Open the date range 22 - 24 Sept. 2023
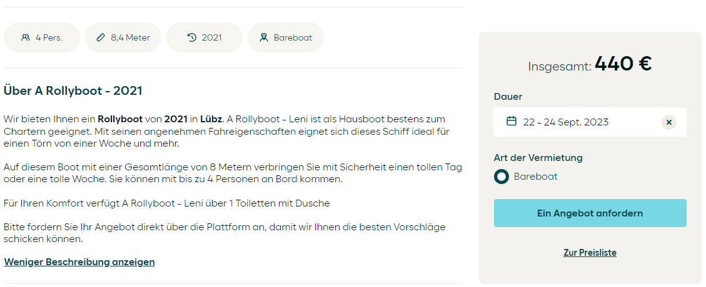 coord(565,122)
